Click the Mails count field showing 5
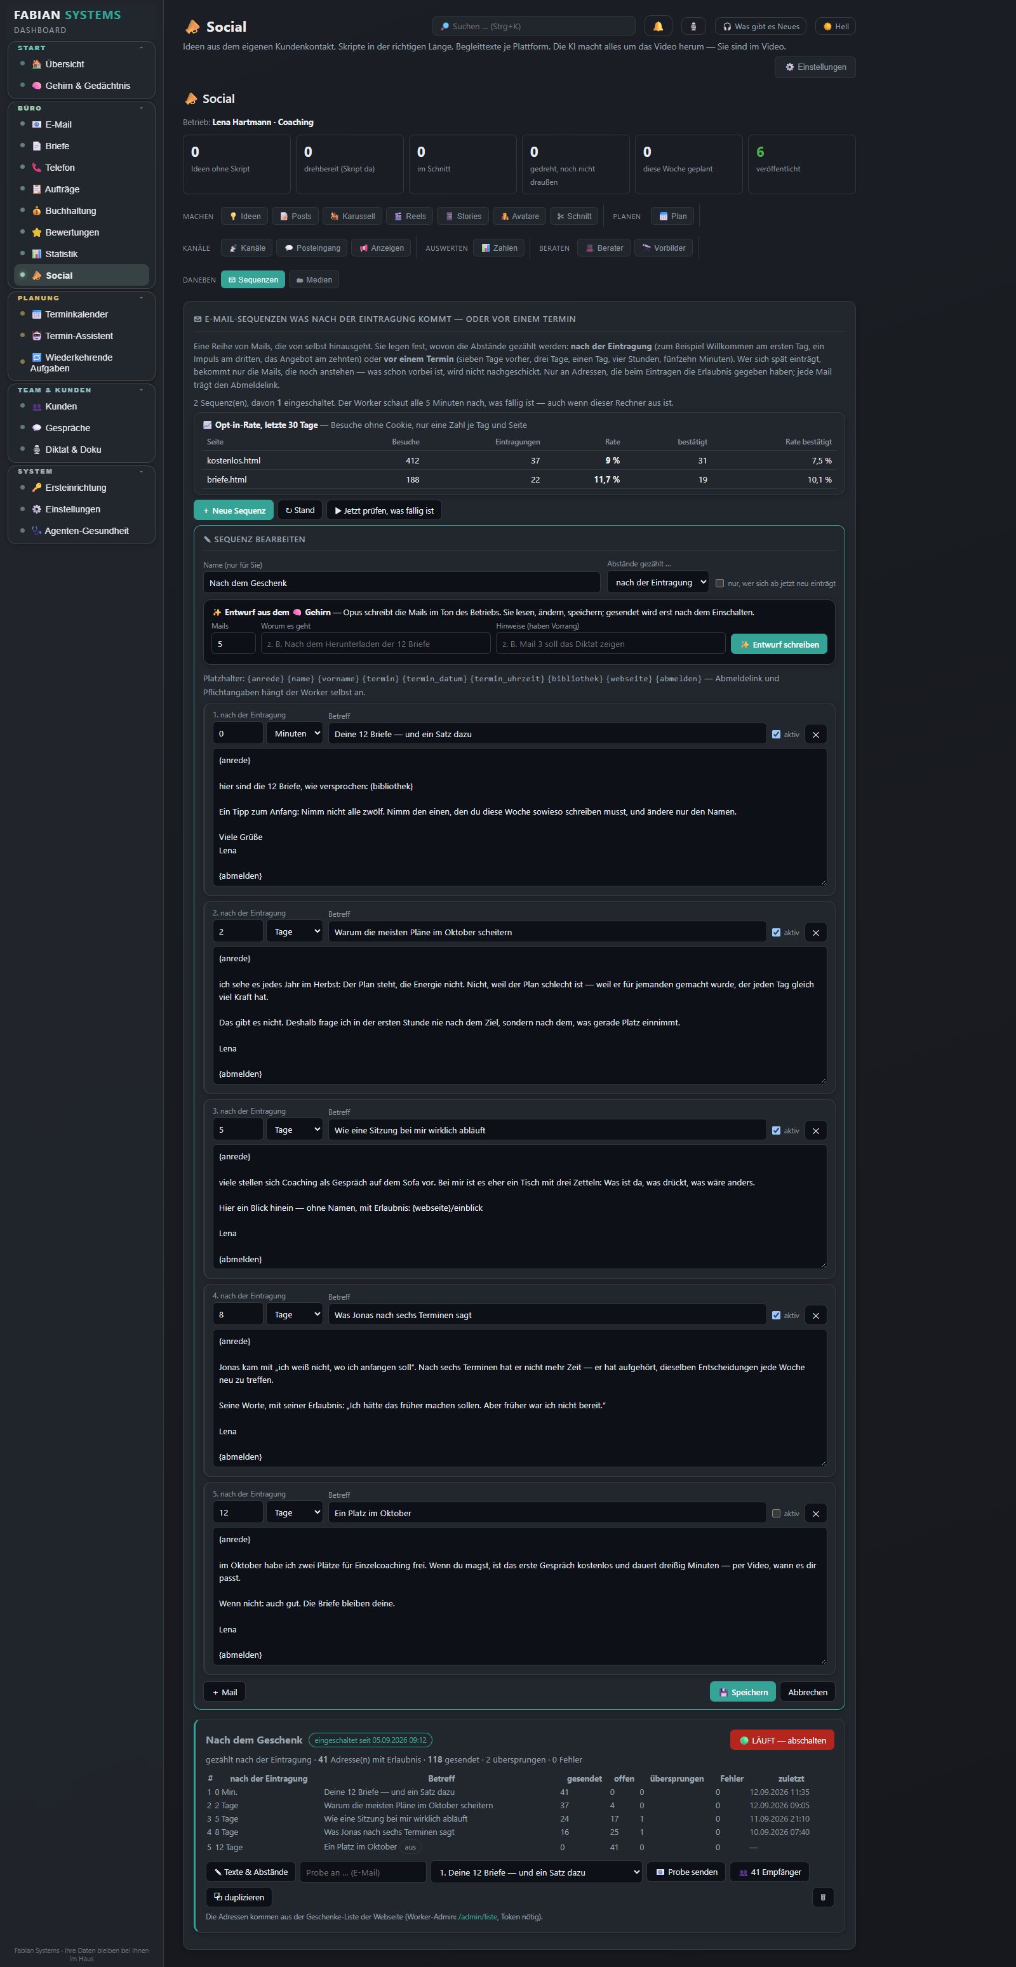 pyautogui.click(x=233, y=644)
